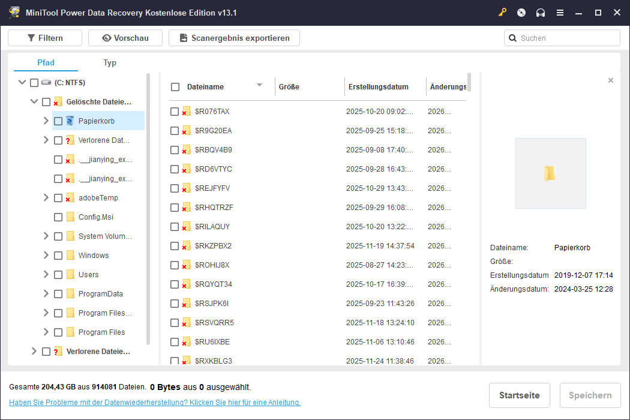Image resolution: width=630 pixels, height=420 pixels.
Task: Click into the Suchen search field
Action: (x=562, y=38)
